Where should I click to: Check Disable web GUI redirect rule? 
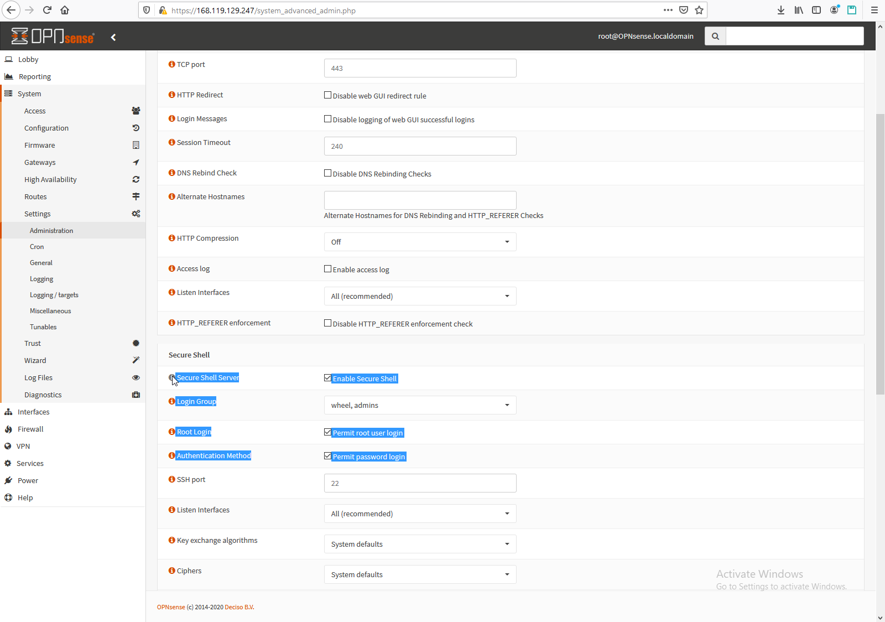pos(327,95)
